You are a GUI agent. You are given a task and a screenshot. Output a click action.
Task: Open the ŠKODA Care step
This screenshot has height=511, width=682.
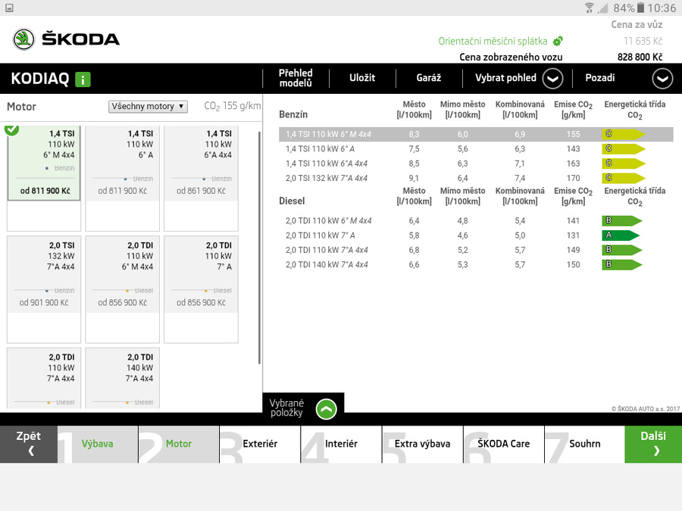(504, 444)
